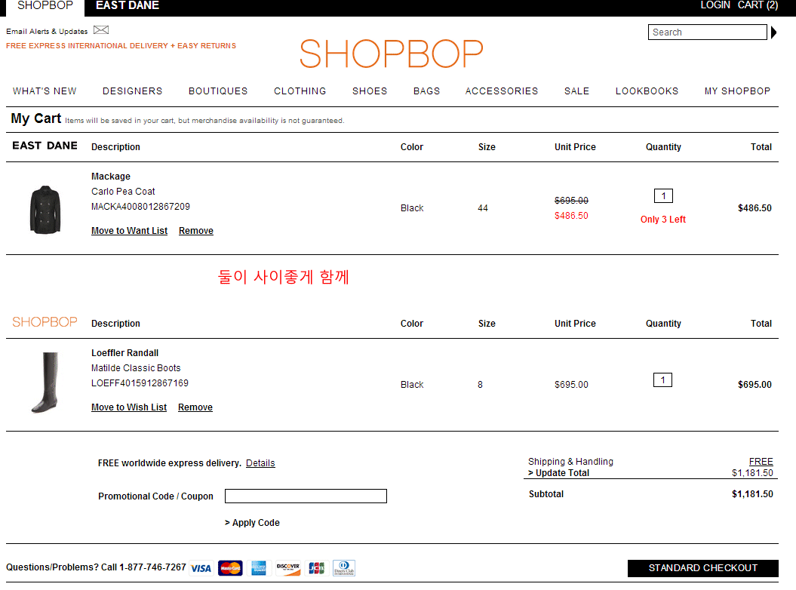Click the JCB card icon
This screenshot has width=796, height=590.
pos(316,568)
